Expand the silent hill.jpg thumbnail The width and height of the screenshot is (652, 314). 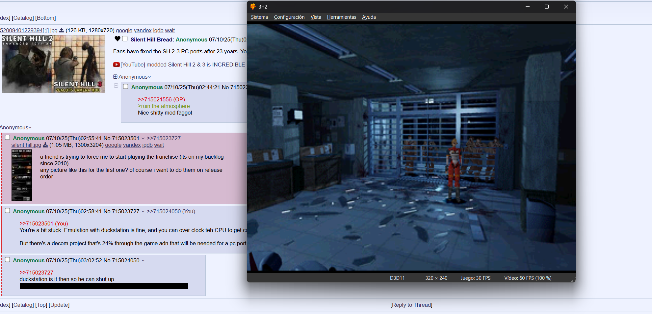click(x=22, y=175)
